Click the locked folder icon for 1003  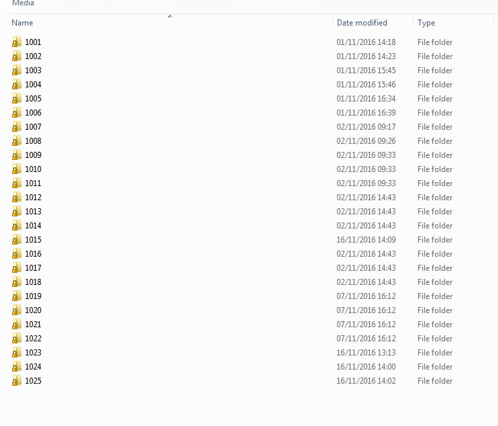click(x=17, y=71)
